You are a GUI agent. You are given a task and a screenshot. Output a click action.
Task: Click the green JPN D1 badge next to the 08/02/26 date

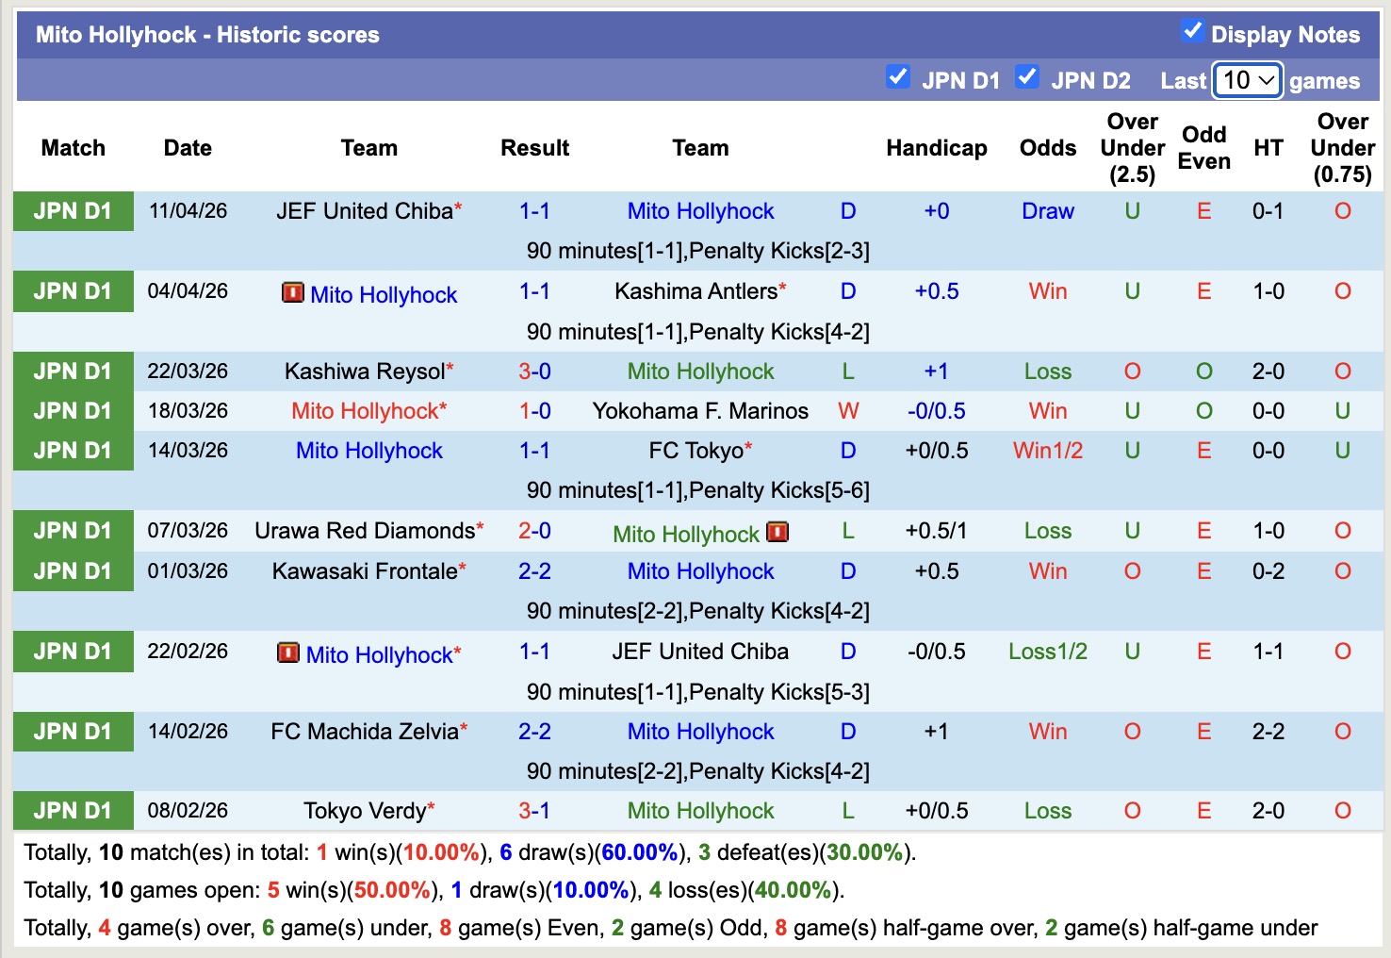[73, 810]
